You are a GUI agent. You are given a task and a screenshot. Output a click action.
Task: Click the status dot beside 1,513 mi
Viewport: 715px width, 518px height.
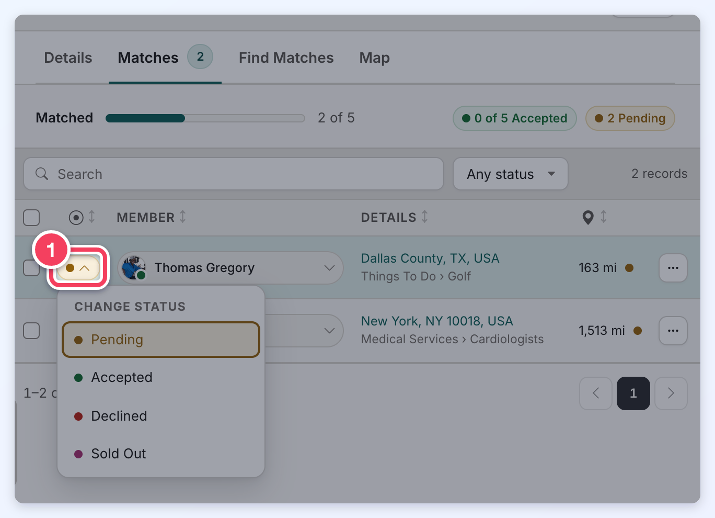[x=638, y=331]
